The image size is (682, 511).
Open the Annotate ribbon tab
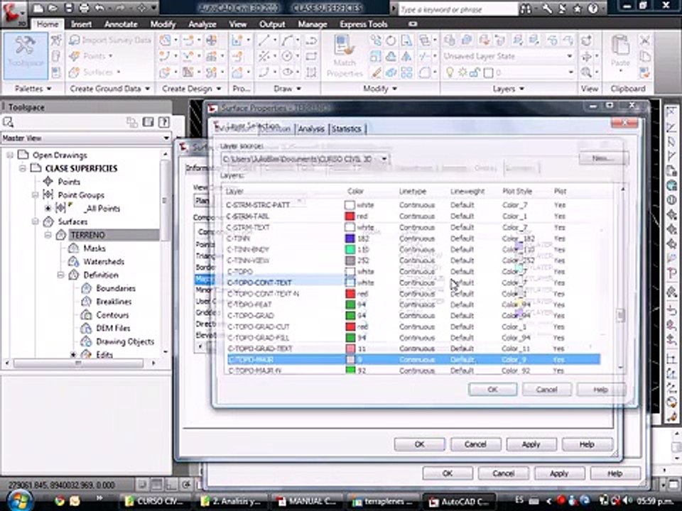tap(121, 24)
